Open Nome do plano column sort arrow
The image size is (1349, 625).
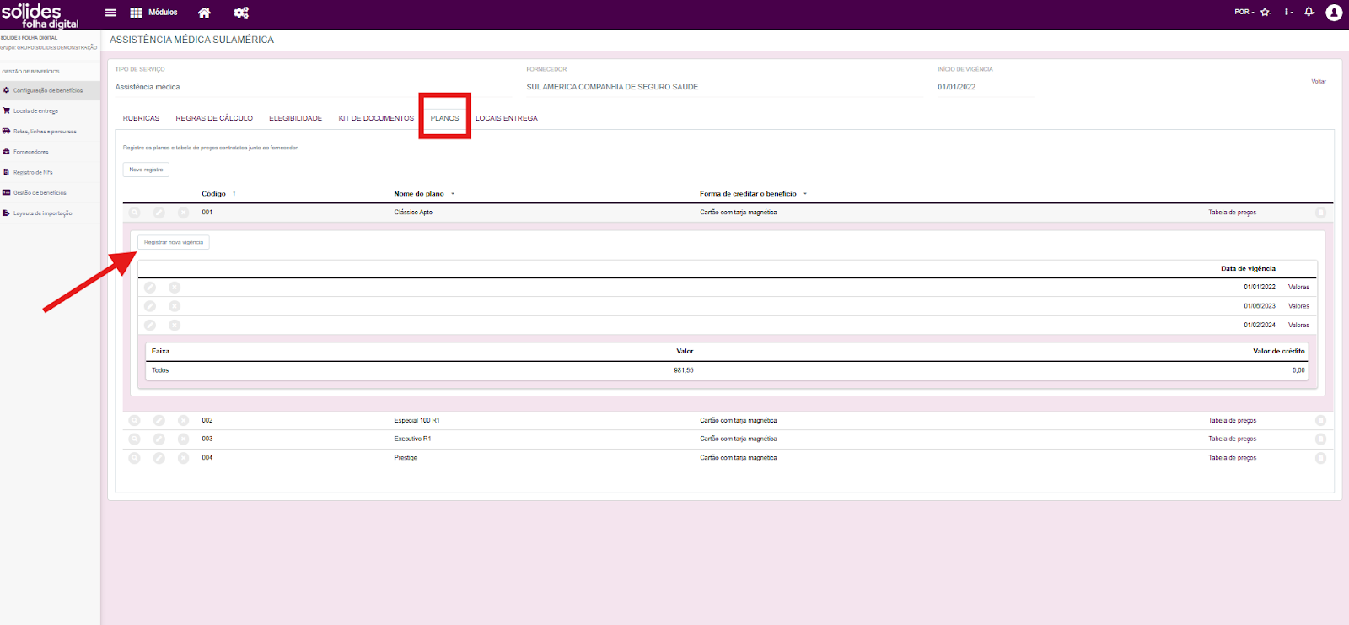453,194
